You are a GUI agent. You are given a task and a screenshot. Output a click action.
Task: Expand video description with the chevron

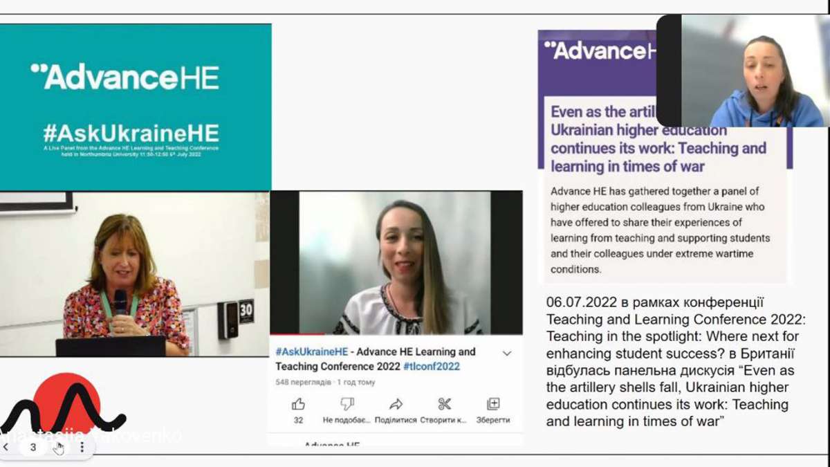[507, 354]
